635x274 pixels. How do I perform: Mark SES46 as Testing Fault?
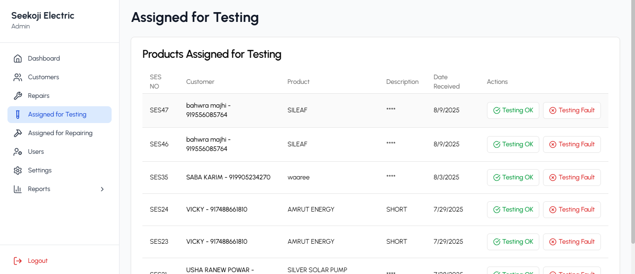(x=572, y=144)
